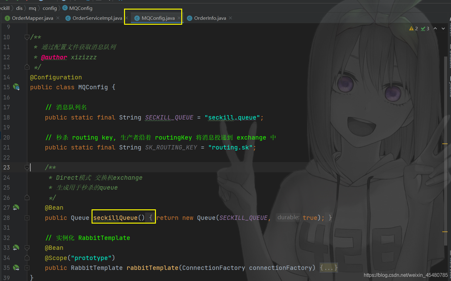Click the durable: parameter hint

click(x=288, y=217)
